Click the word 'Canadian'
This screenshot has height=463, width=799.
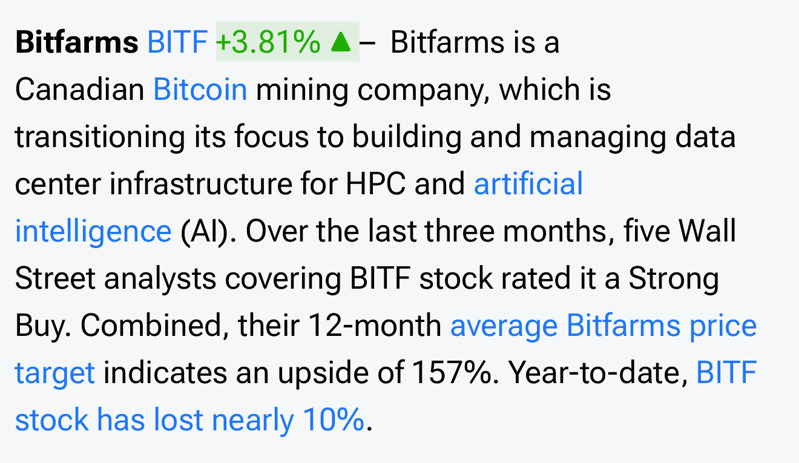click(x=80, y=90)
